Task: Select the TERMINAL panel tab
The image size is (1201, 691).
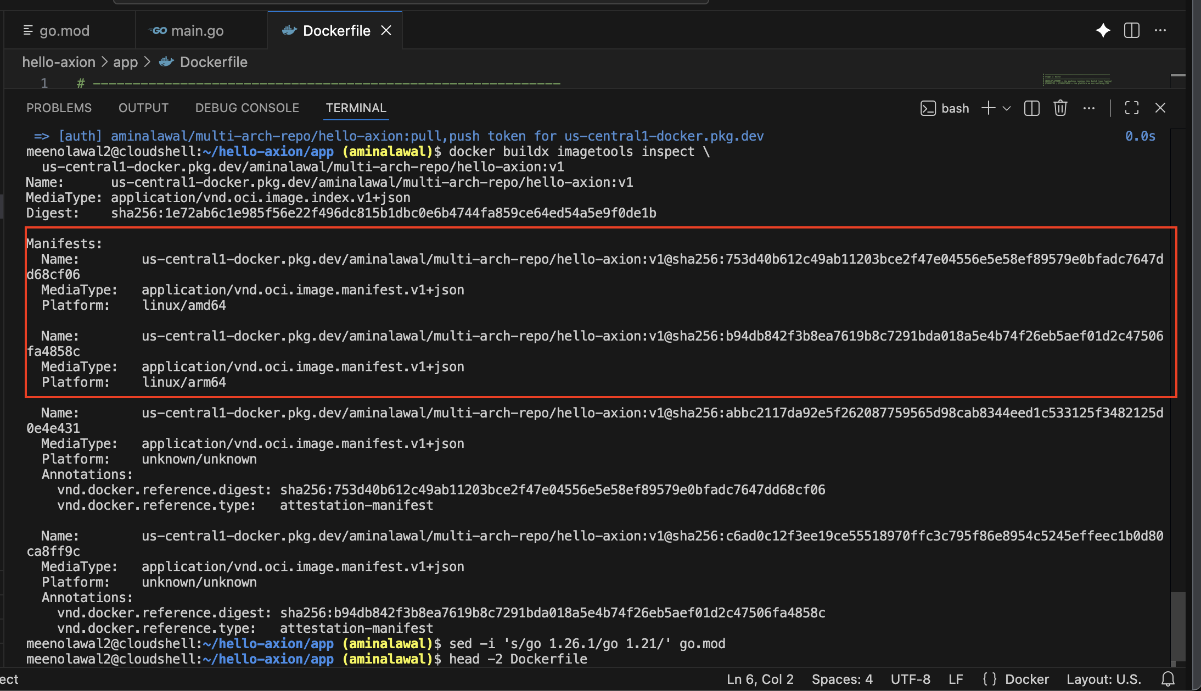Action: [x=356, y=108]
